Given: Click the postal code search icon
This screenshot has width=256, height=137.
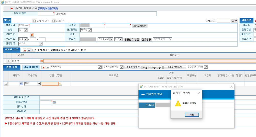Looking at the screenshot, I should click(x=32, y=35).
